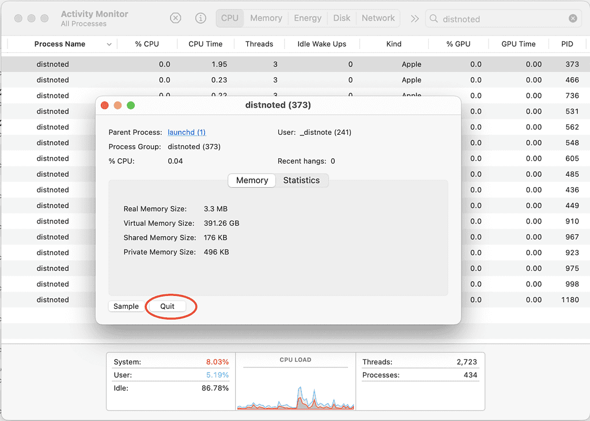Image resolution: width=590 pixels, height=421 pixels.
Task: Switch to Statistics segment in dialog
Action: click(301, 180)
